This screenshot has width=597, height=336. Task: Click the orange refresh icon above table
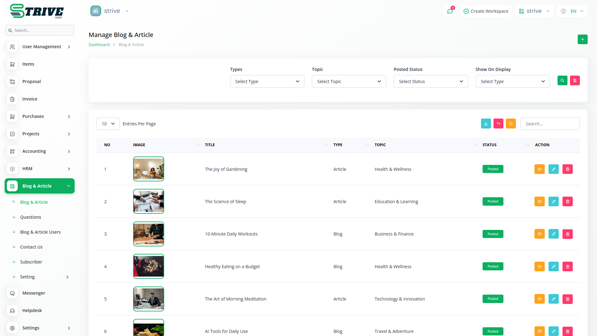point(511,124)
